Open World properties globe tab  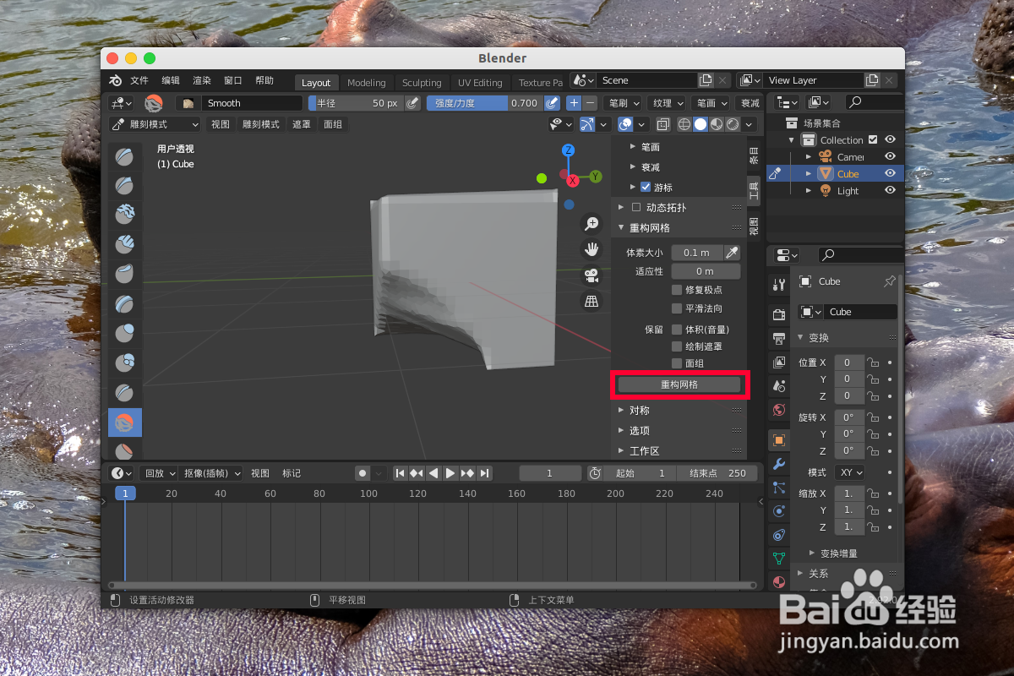point(779,410)
